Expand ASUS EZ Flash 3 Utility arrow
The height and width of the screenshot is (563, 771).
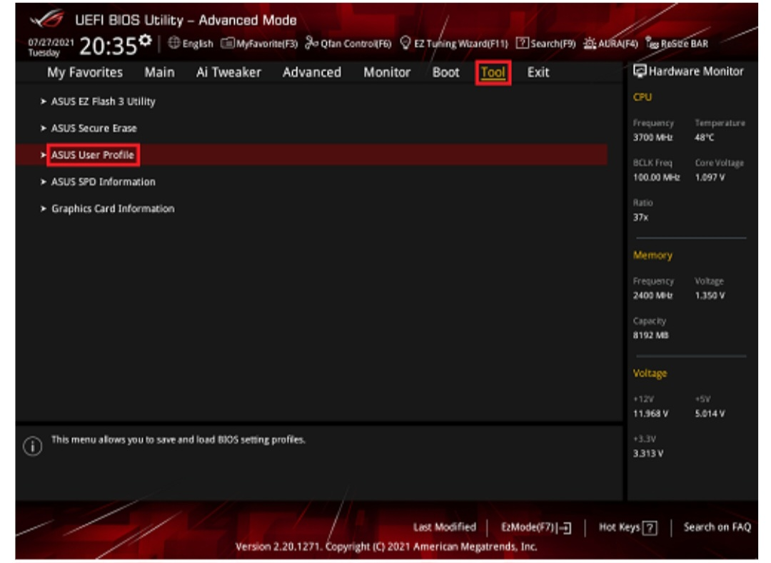[44, 101]
